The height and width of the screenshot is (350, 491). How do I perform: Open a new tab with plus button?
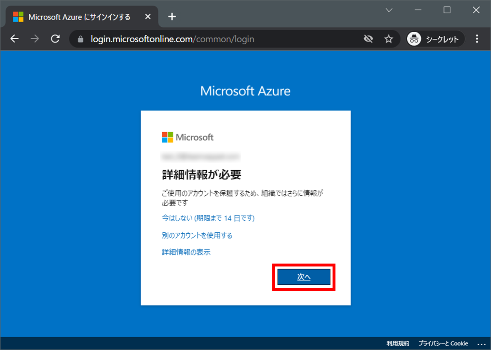point(172,17)
